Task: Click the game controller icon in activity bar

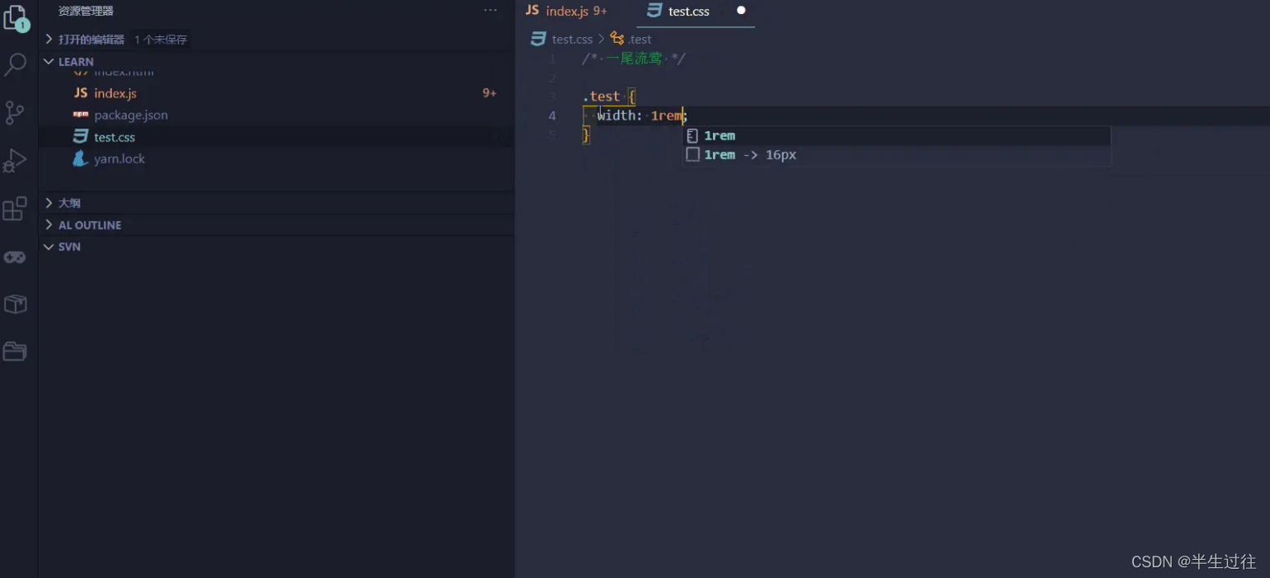Action: pos(15,257)
